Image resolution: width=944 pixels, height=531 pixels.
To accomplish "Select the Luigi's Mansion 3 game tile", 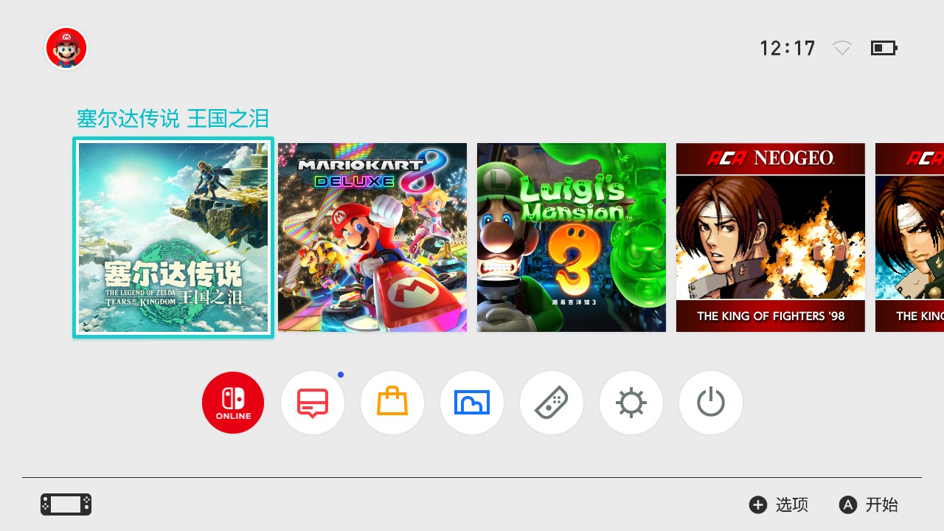I will tap(572, 237).
